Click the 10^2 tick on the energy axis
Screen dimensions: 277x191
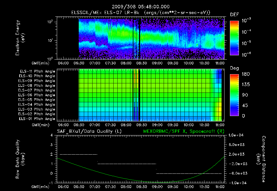point(50,22)
